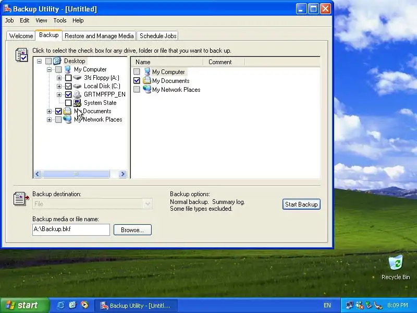The height and width of the screenshot is (313, 417).
Task: Click the My Network Places icon in the Name list
Action: (x=147, y=89)
